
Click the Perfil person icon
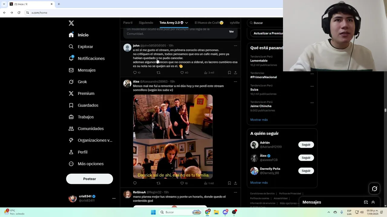pos(71,152)
